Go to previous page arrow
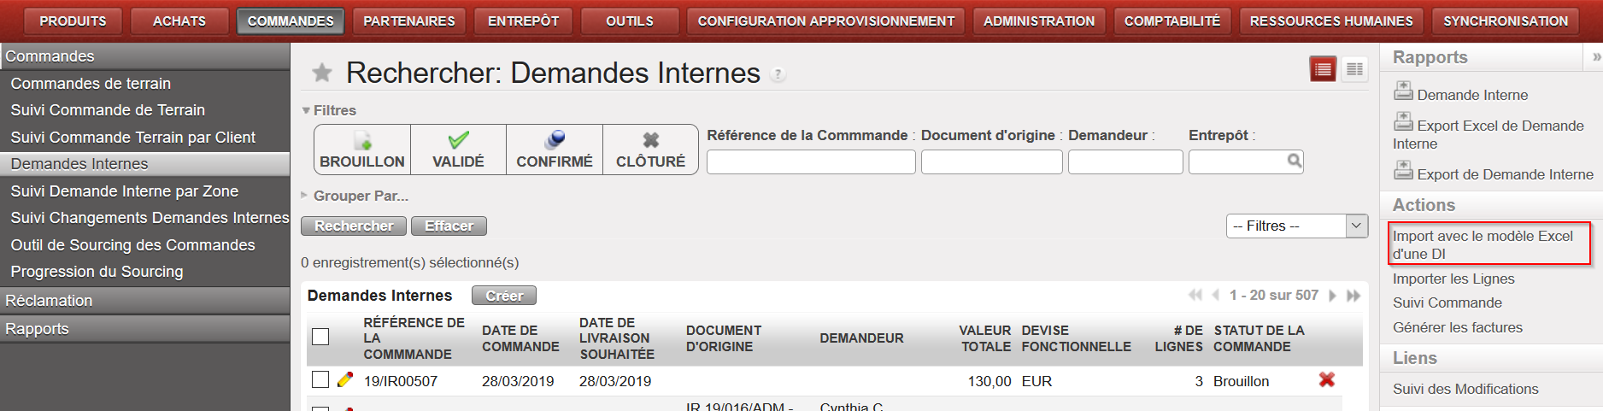Screen dimensions: 1603x411 [x=1216, y=295]
